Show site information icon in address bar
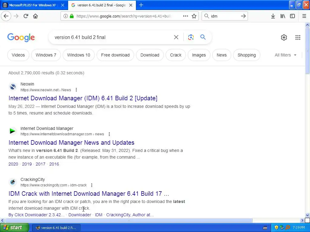Image resolution: width=310 pixels, height=232 pixels. pos(65,16)
